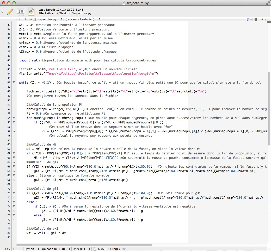Screen dimensions: 271x251
Task: Click the document split bar handle above vertical scrollbar
Action: 269,22
